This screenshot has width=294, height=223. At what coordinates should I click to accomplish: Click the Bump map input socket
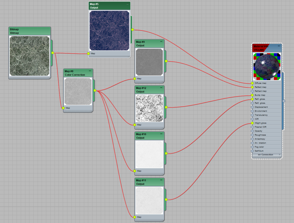pyautogui.click(x=252, y=95)
